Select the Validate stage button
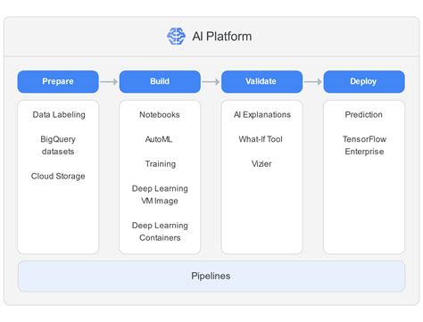This screenshot has height=322, width=423. 261,81
